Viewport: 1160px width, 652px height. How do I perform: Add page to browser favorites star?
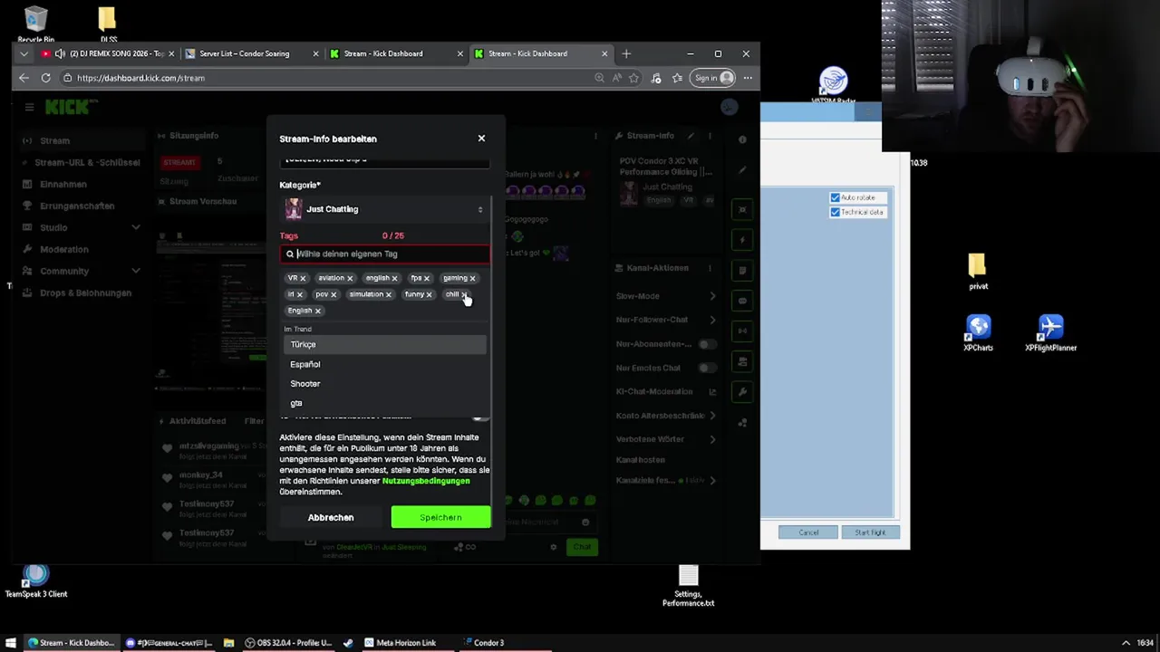(634, 78)
